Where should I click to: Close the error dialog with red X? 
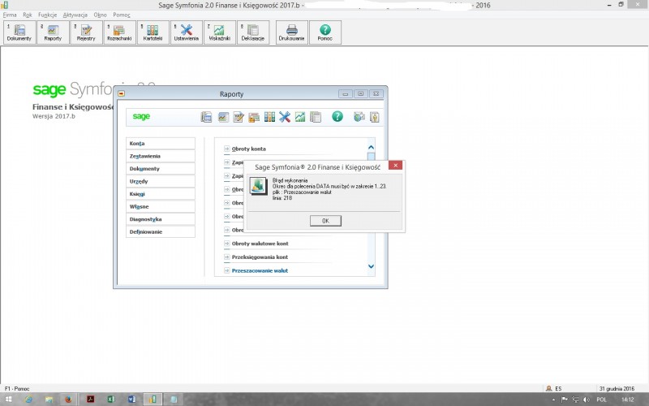395,166
